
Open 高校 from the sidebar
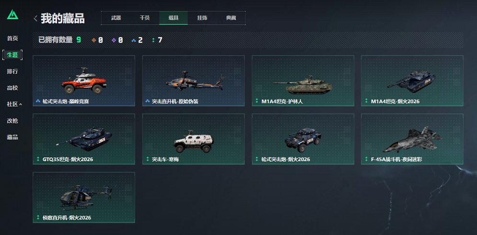(x=12, y=88)
